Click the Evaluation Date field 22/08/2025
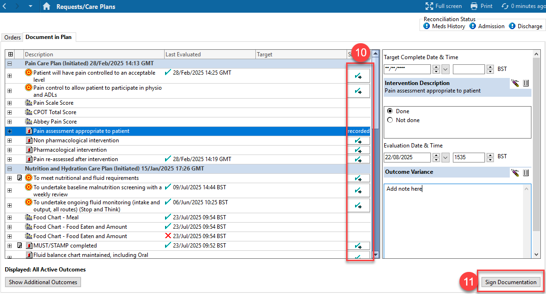The width and height of the screenshot is (546, 294). (407, 157)
